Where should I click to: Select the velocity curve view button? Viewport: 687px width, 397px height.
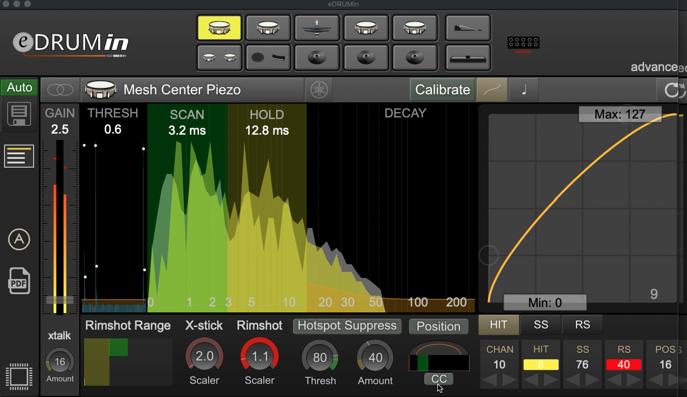click(492, 90)
